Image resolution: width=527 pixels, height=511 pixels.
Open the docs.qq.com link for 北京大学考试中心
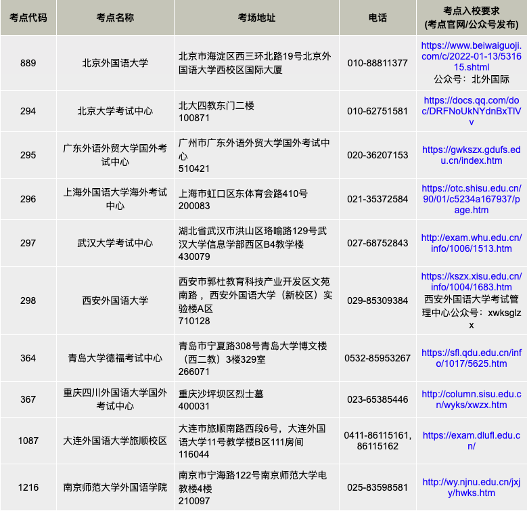(472, 111)
